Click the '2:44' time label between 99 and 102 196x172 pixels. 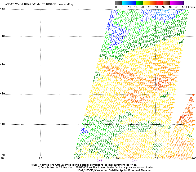135,161
